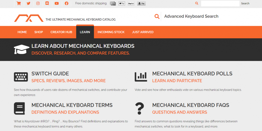
Task: Click the question mark FAQs icon
Action: [139, 108]
